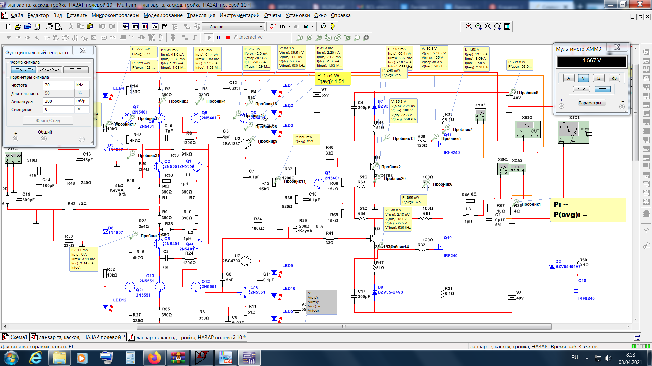The height and width of the screenshot is (366, 652).
Task: Open the kHz frequency unit dropdown
Action: pyautogui.click(x=82, y=85)
